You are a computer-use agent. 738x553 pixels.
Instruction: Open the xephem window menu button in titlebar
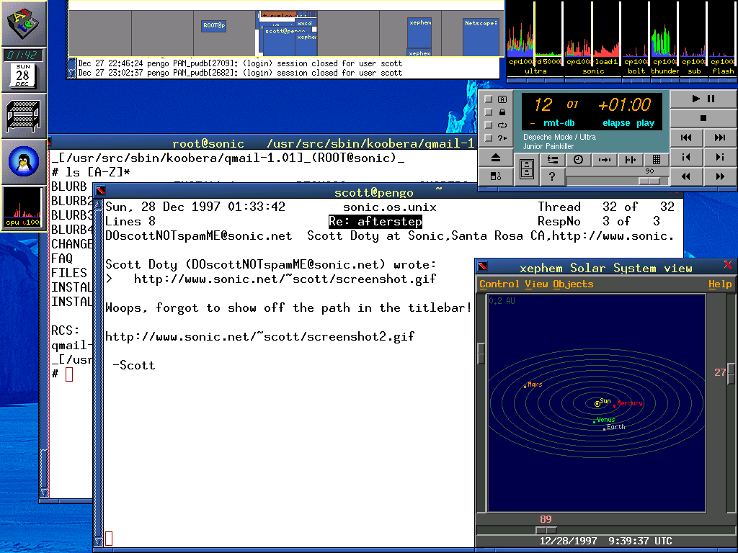pyautogui.click(x=482, y=266)
